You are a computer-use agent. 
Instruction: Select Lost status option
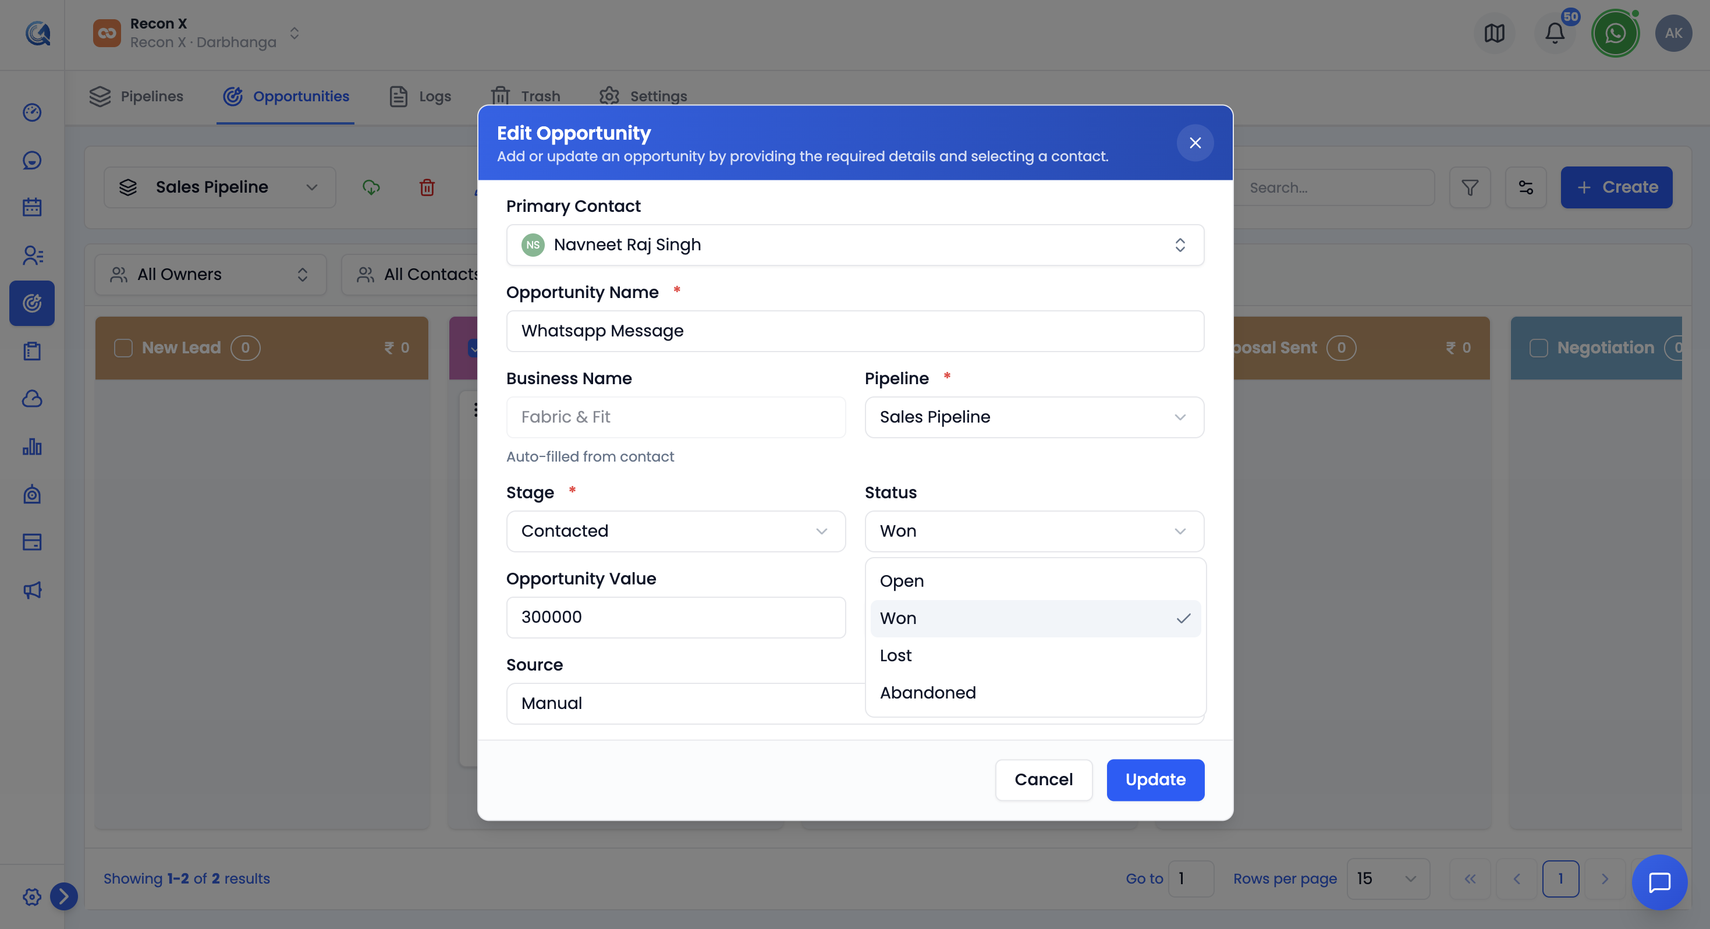(x=1035, y=655)
